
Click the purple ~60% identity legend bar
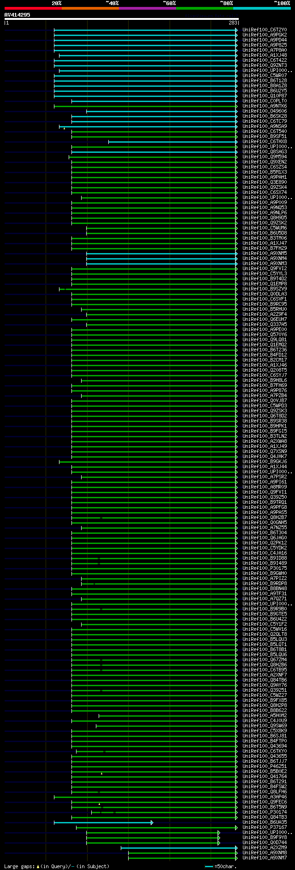click(147, 8)
